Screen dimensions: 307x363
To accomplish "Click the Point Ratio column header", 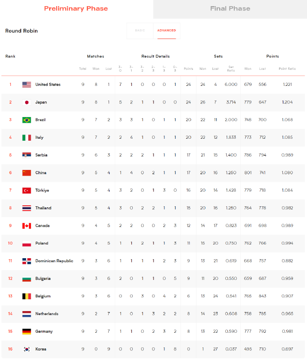I will (287, 69).
